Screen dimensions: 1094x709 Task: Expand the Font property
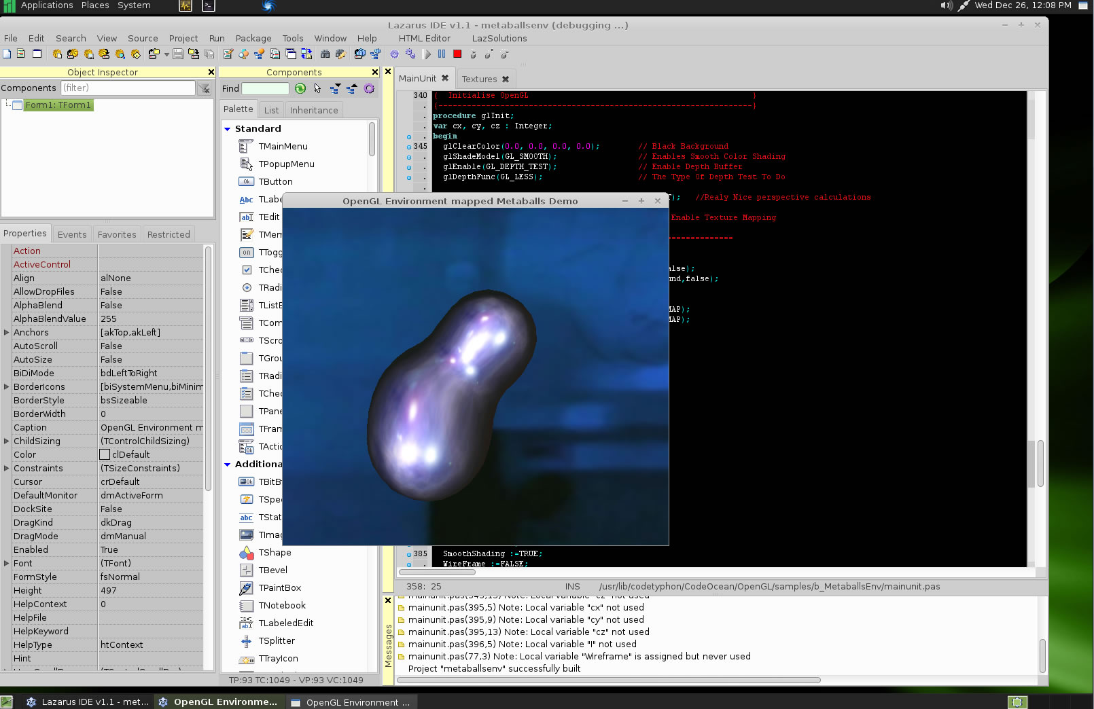pyautogui.click(x=7, y=563)
